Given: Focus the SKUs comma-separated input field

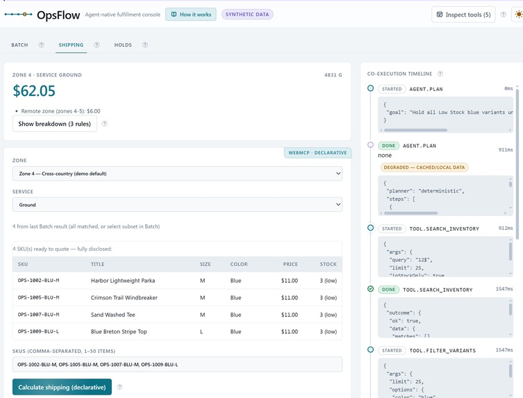Looking at the screenshot, I should click(x=177, y=365).
